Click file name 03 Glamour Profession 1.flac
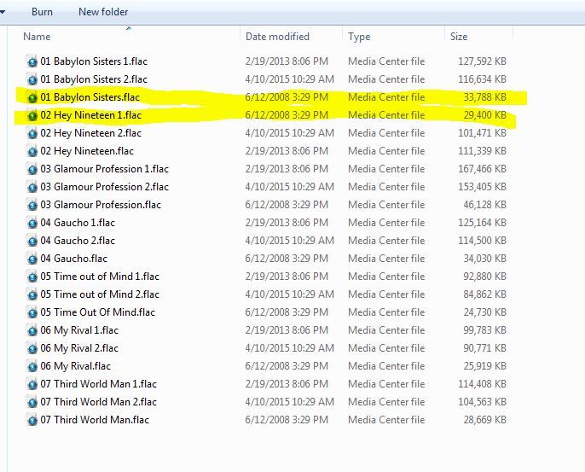The width and height of the screenshot is (585, 472). pos(104,169)
